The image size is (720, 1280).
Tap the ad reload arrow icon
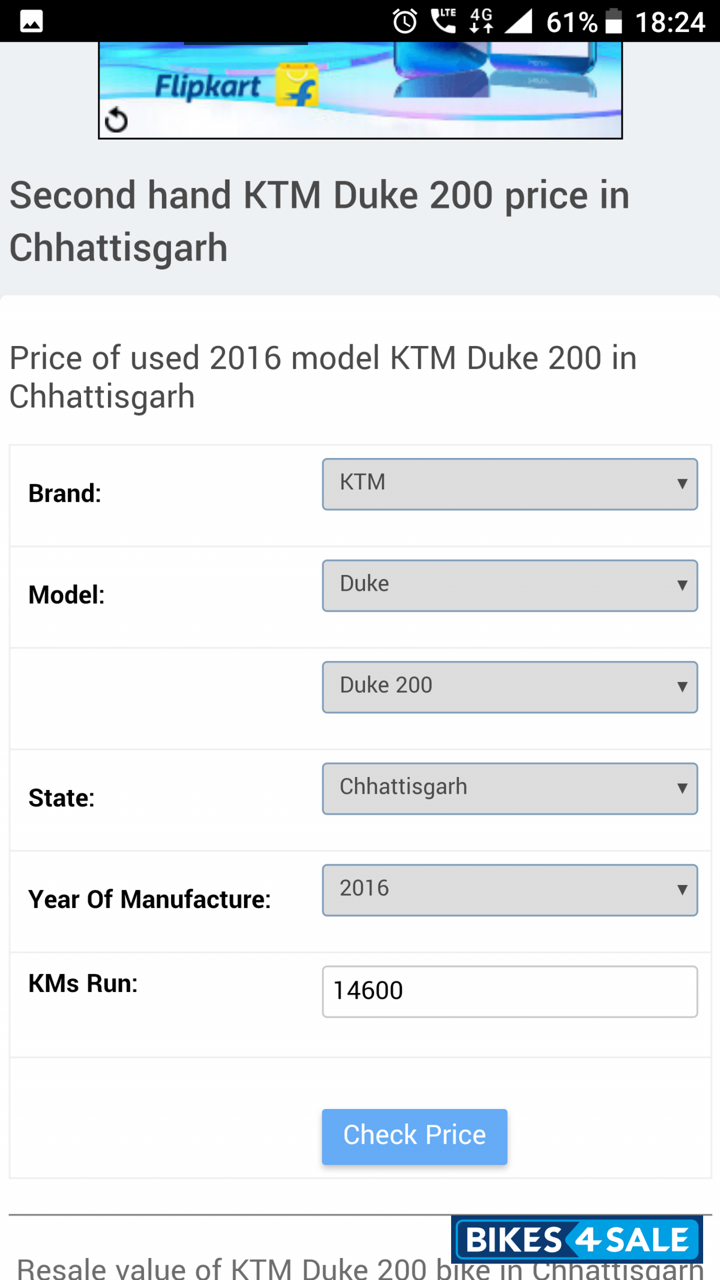pos(116,120)
